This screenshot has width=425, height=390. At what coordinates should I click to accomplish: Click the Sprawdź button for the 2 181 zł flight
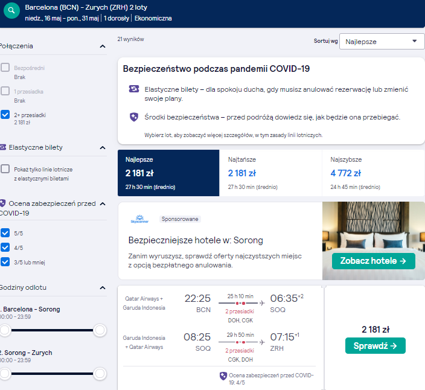pos(375,345)
